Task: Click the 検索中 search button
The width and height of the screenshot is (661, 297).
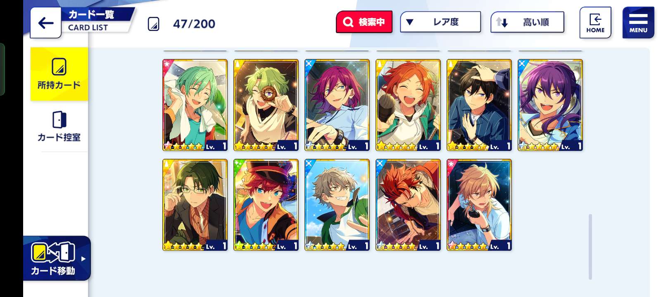Action: 364,22
